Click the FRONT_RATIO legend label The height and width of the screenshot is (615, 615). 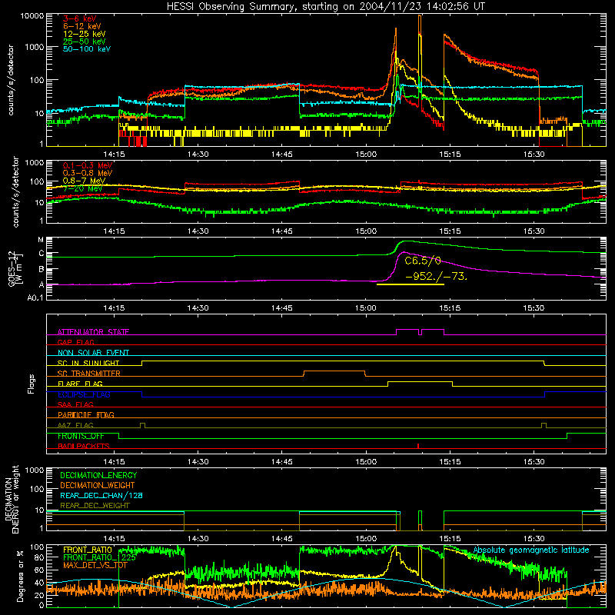pyautogui.click(x=88, y=550)
